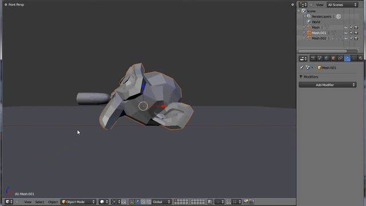Image resolution: width=366 pixels, height=206 pixels.
Task: Open the All Scenes display mode dropdown
Action: 342,5
